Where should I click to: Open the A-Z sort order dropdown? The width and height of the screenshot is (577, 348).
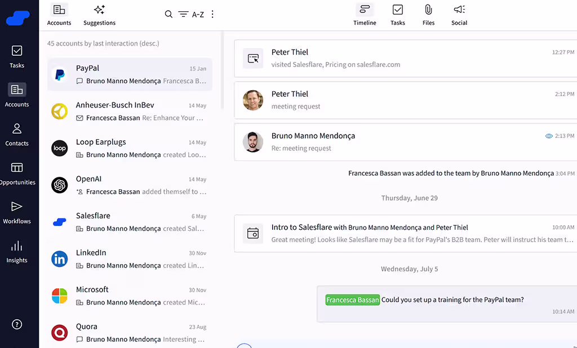tap(198, 14)
